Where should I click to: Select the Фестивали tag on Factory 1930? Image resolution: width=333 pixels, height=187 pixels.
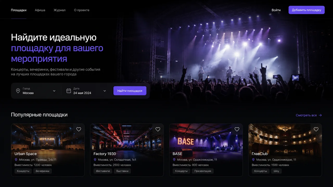click(103, 171)
